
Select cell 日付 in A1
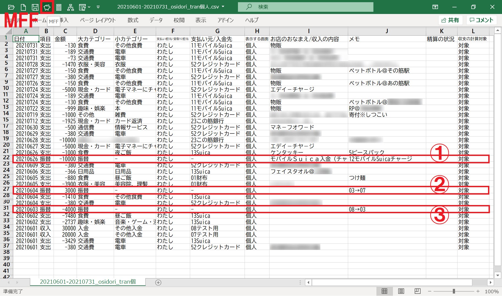26,39
